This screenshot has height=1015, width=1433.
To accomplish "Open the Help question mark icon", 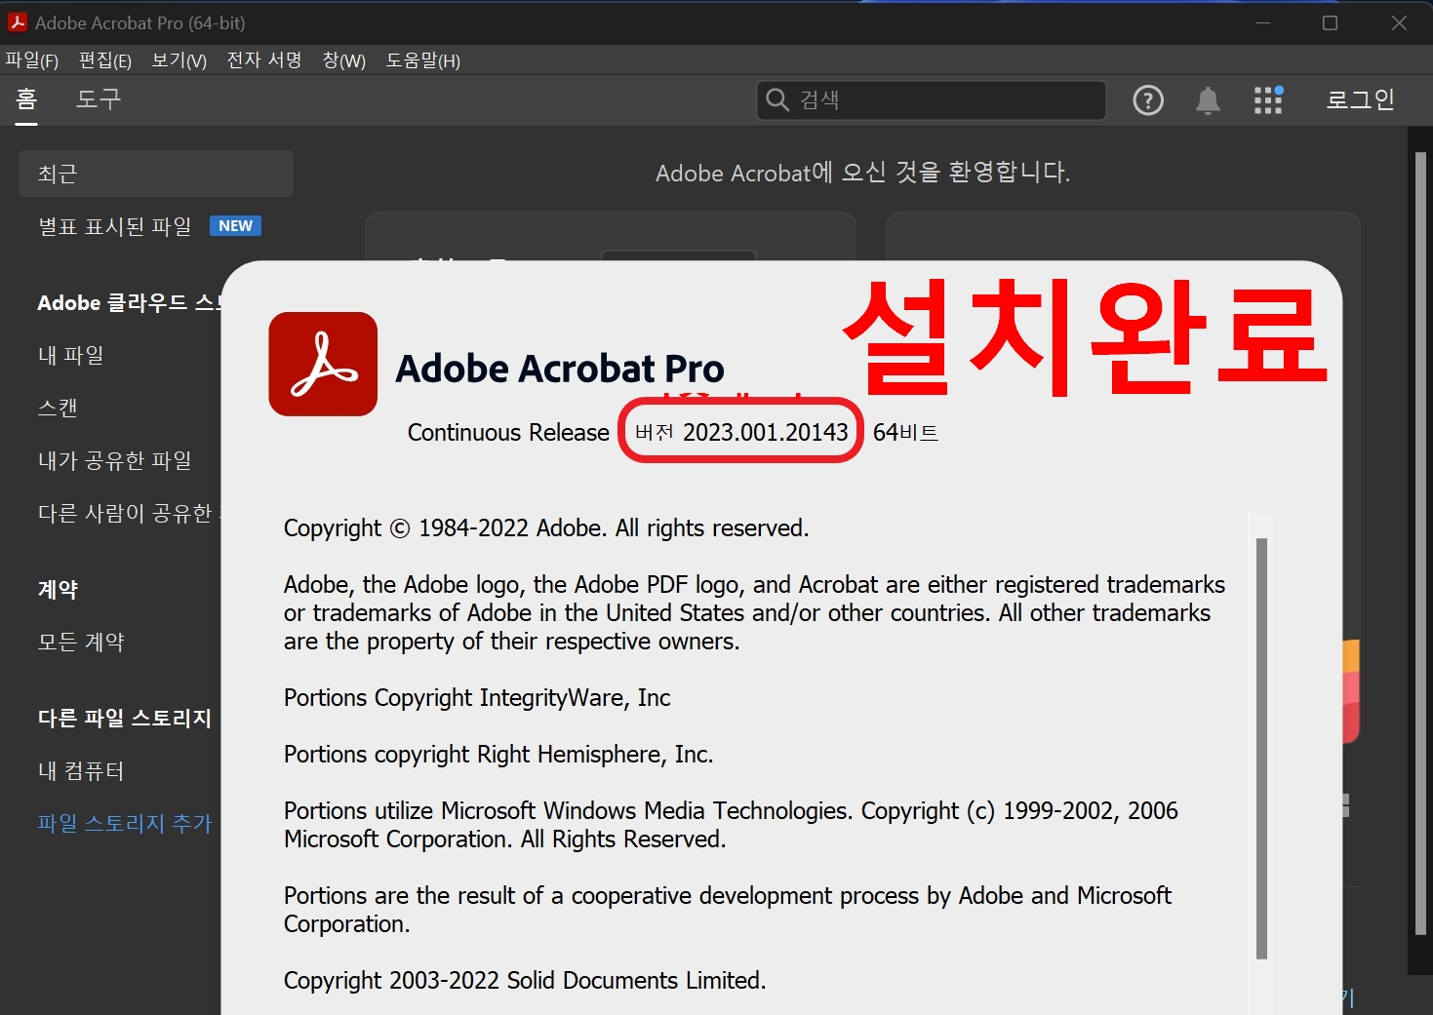I will (1148, 100).
